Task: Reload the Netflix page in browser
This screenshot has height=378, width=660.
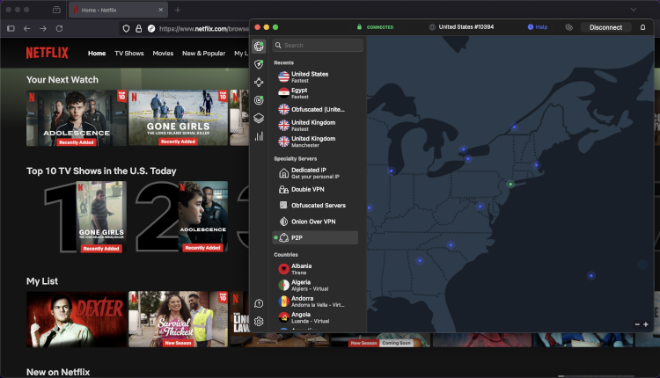Action: pos(59,29)
